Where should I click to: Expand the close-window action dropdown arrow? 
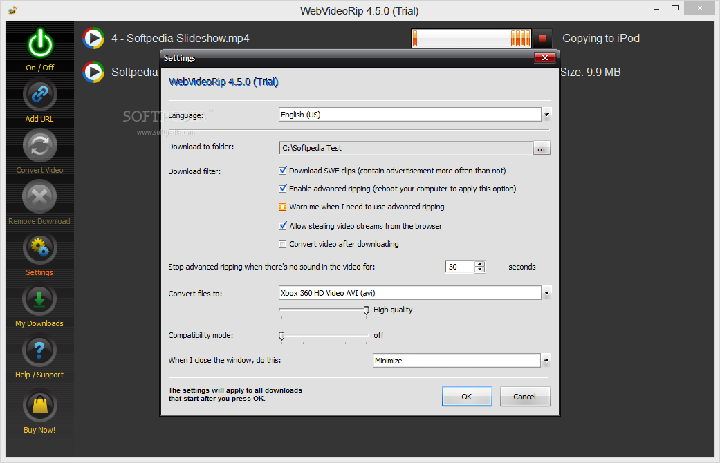pos(546,361)
